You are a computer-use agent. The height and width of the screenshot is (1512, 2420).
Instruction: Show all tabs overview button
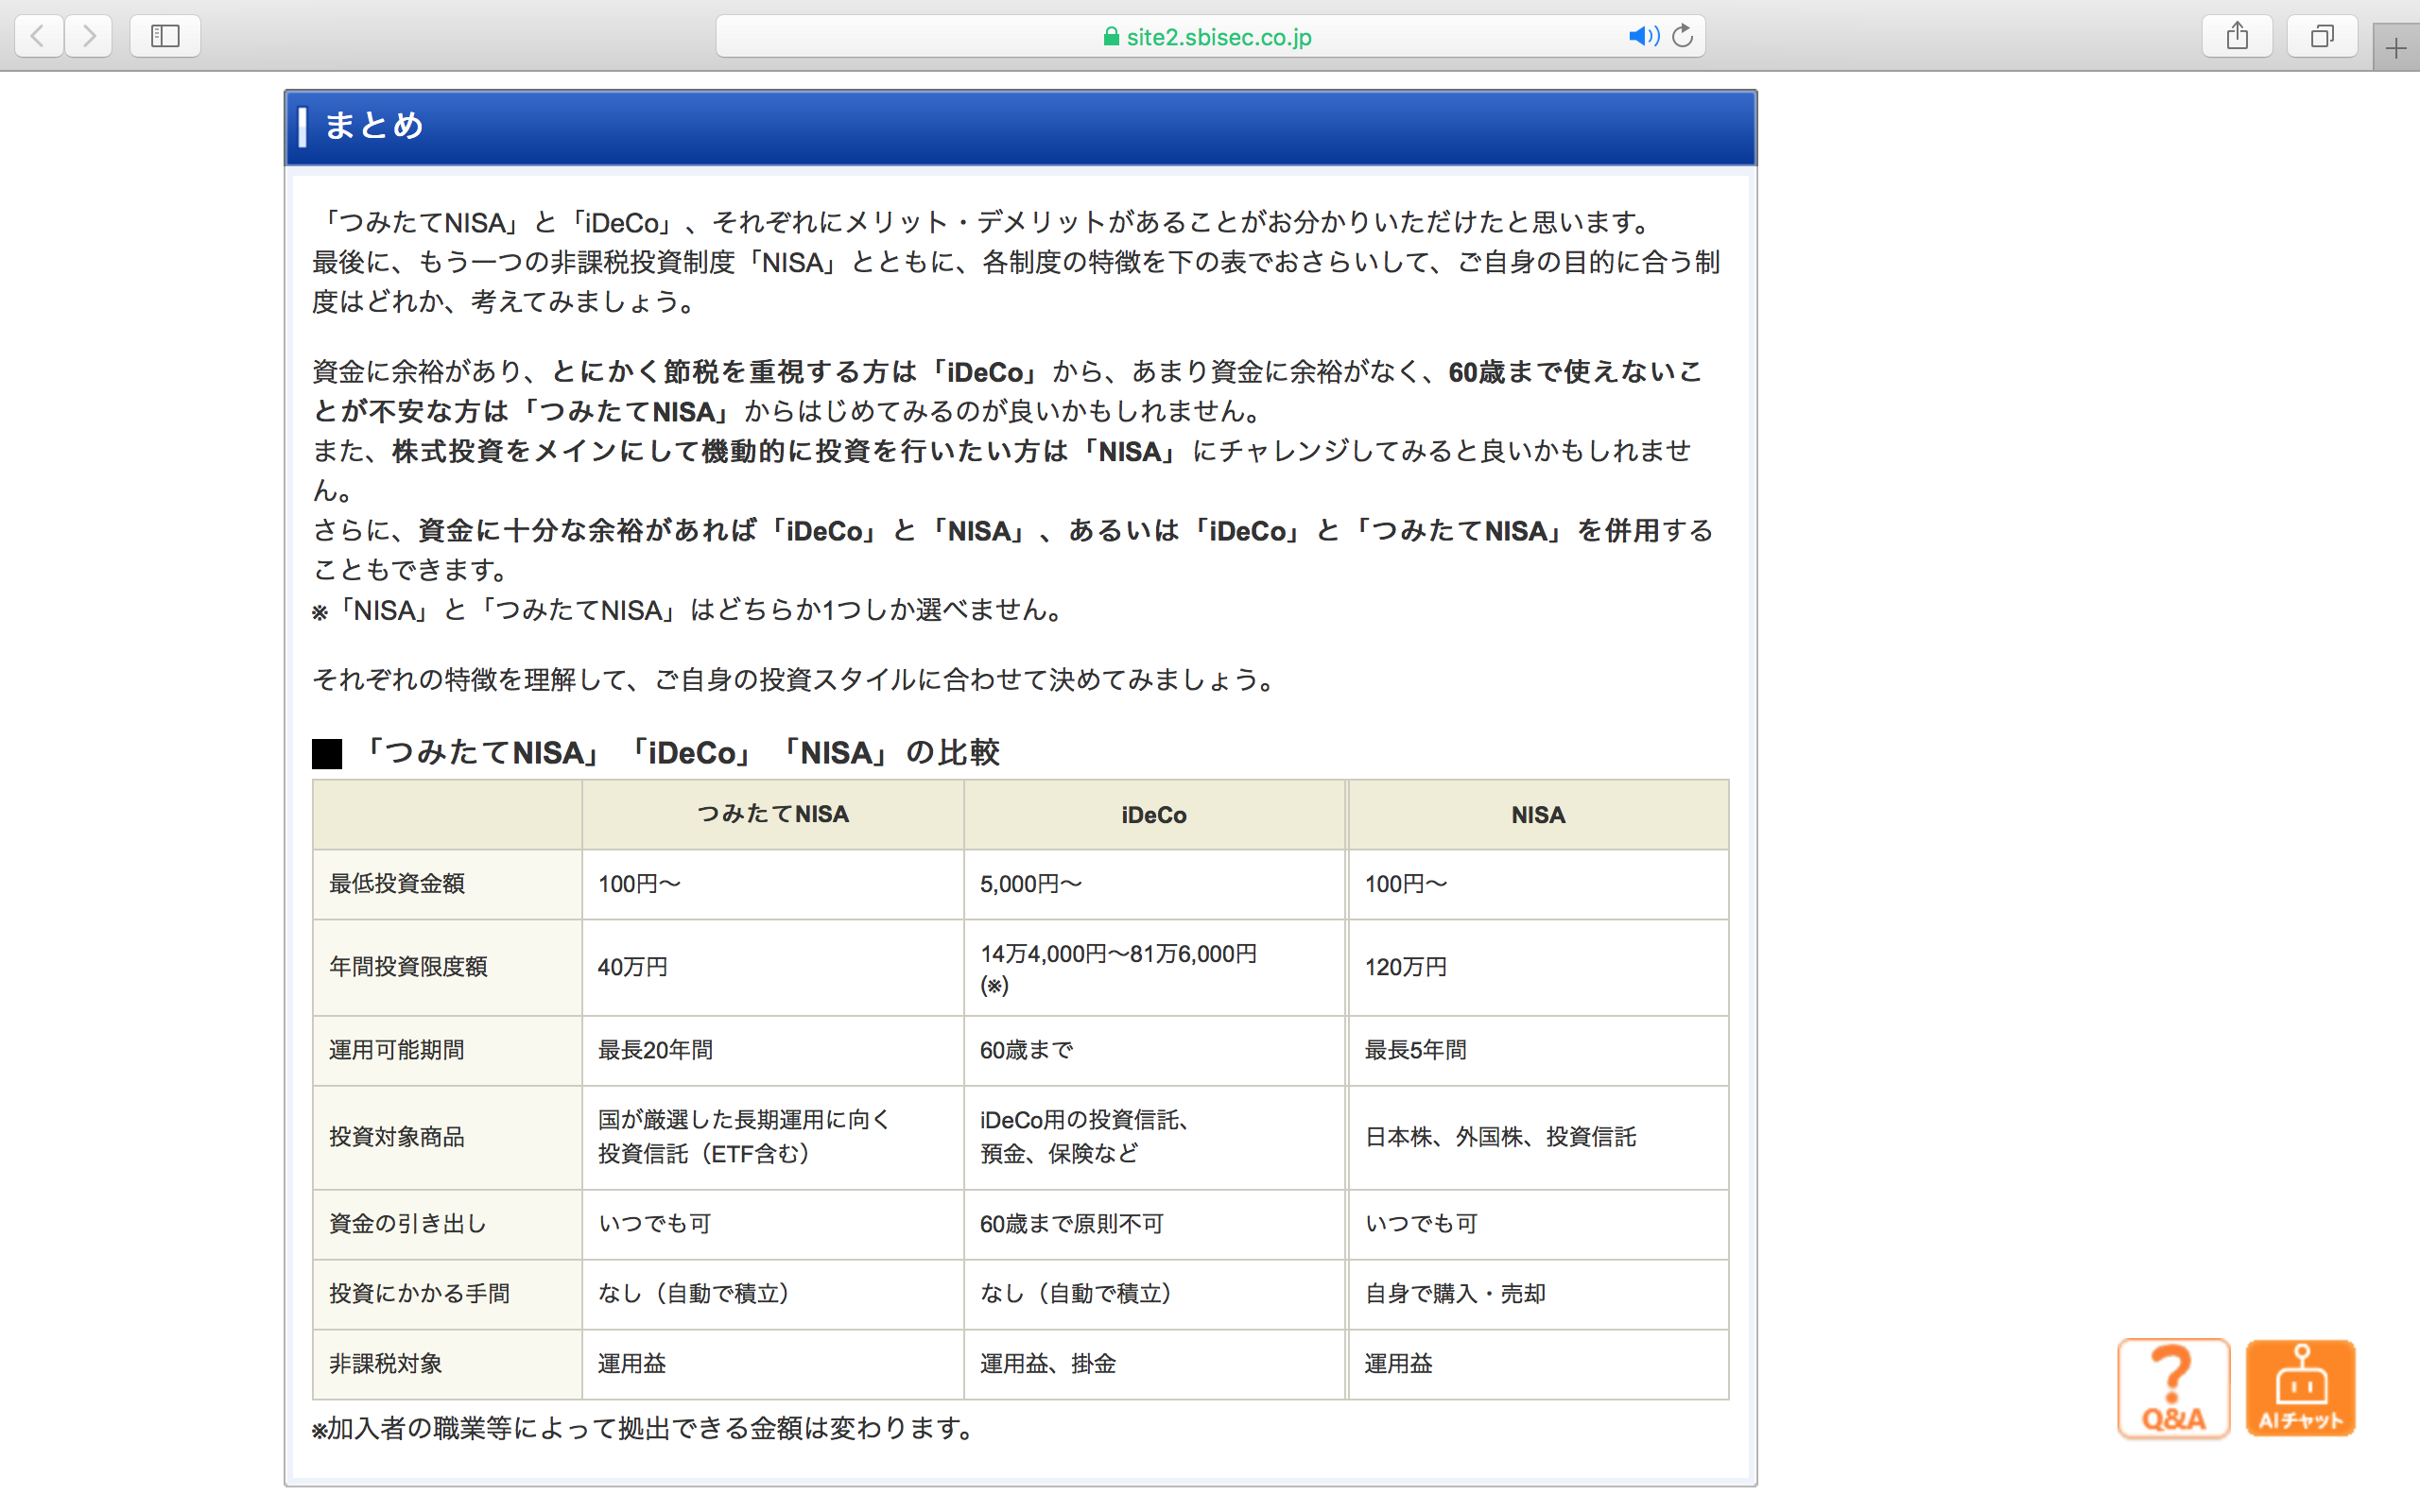2322,36
